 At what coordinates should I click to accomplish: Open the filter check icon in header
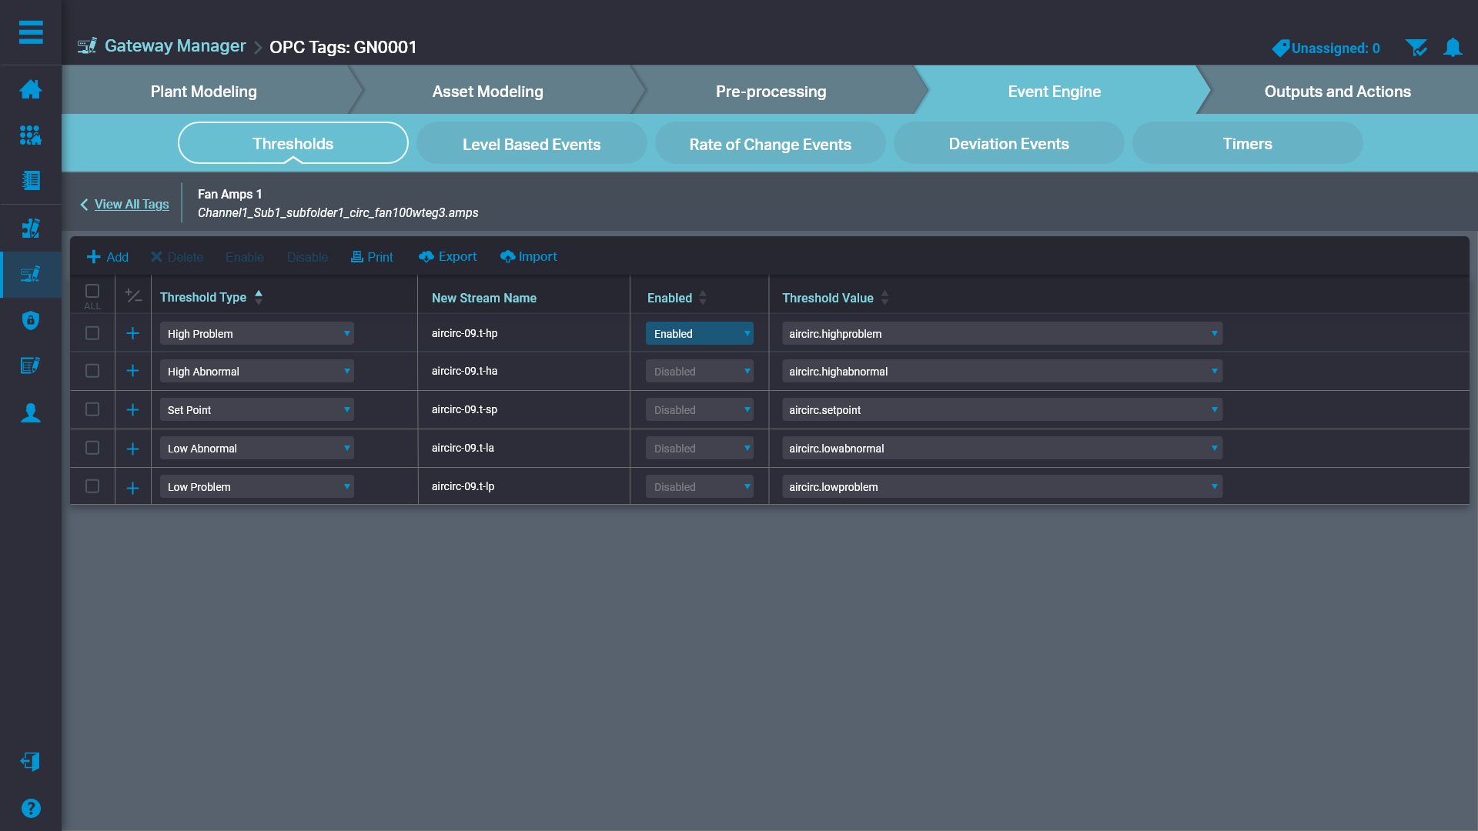point(1416,48)
